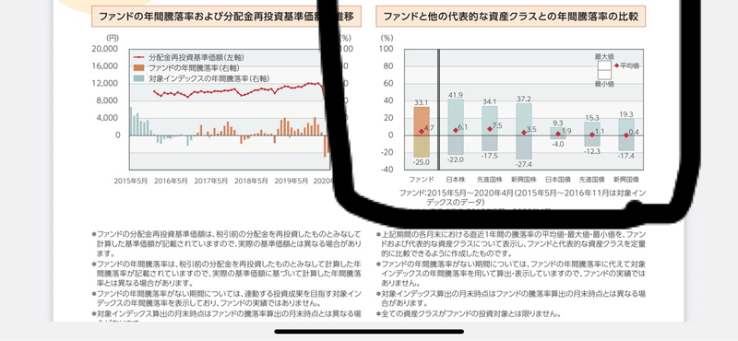Click the 4,000 y-axis label
The width and height of the screenshot is (738, 341).
coord(108,118)
